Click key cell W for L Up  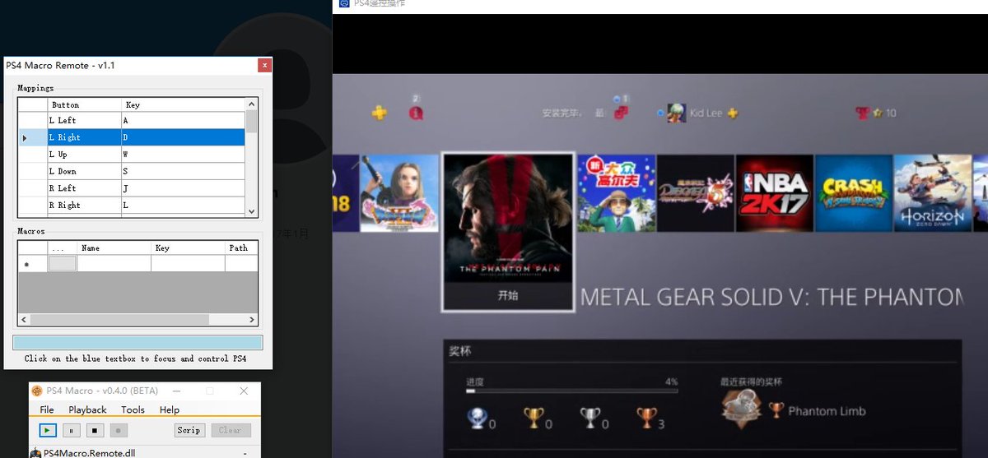[x=184, y=154]
